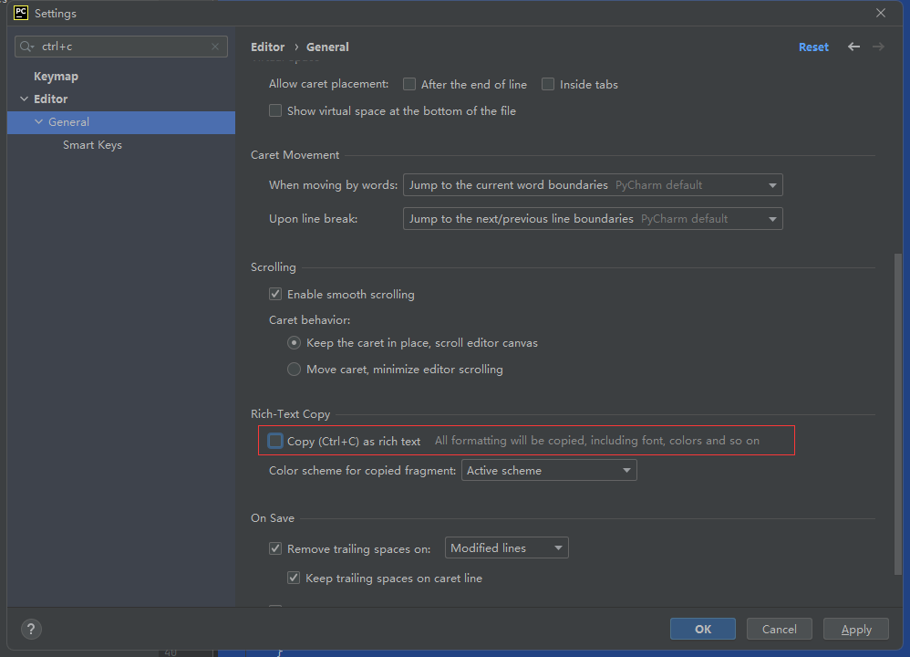Click the Reset link
Screen dimensions: 910x657
click(812, 47)
